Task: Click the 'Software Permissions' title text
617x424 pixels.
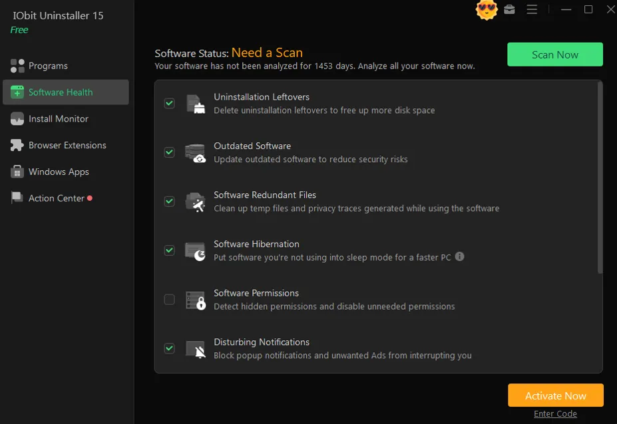Action: [x=256, y=293]
